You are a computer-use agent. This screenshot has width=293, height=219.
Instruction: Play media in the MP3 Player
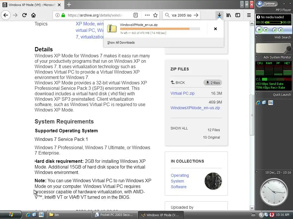259,30
